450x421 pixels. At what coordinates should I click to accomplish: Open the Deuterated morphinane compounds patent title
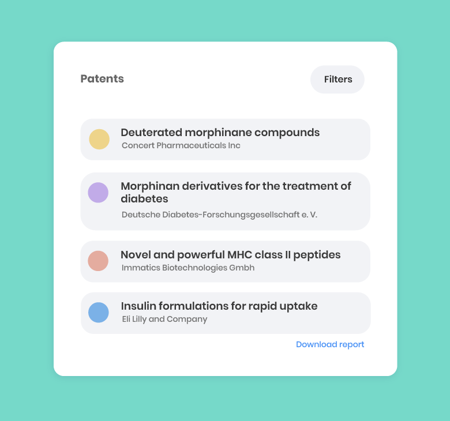(220, 133)
